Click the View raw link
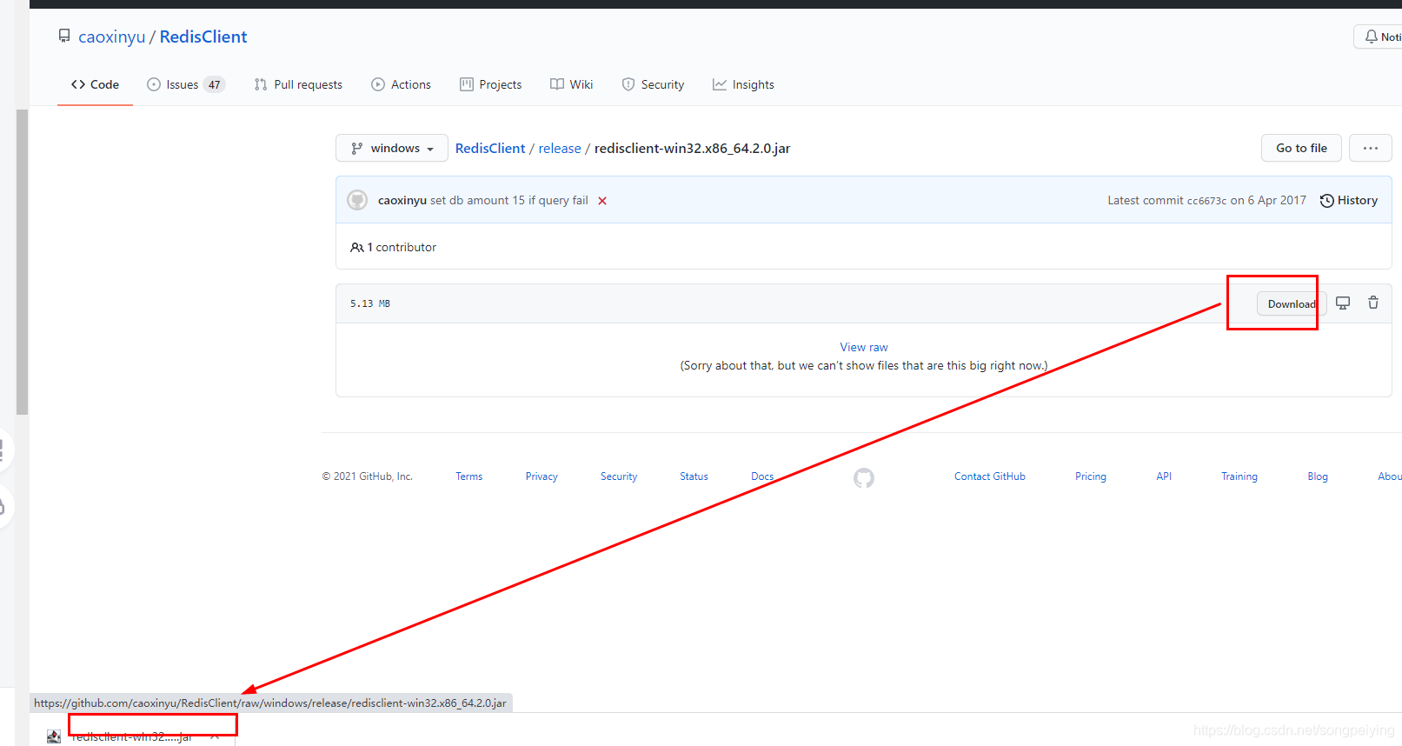1402x746 pixels. click(x=864, y=347)
